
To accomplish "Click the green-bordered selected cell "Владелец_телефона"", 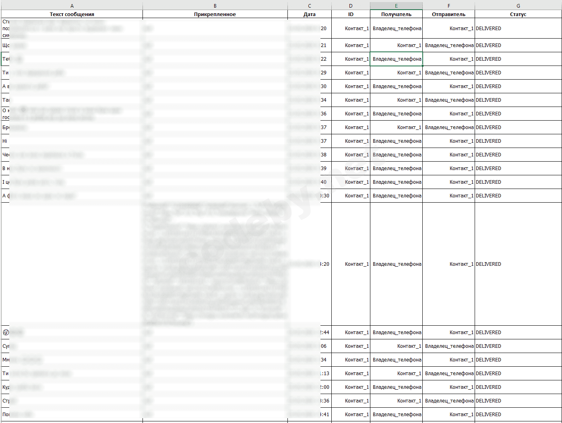I will click(x=396, y=59).
